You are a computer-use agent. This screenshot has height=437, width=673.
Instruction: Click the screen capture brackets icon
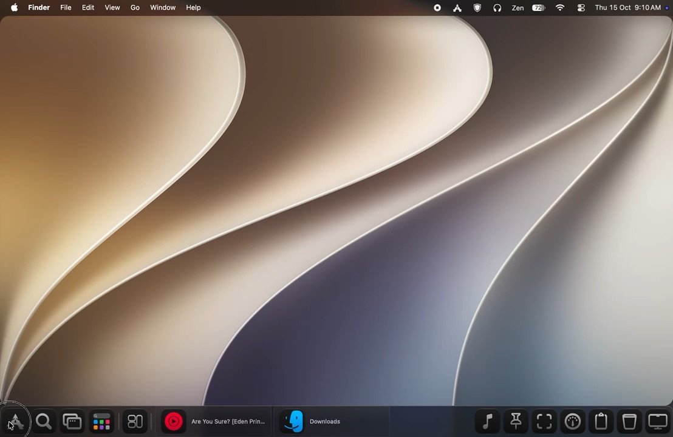544,422
